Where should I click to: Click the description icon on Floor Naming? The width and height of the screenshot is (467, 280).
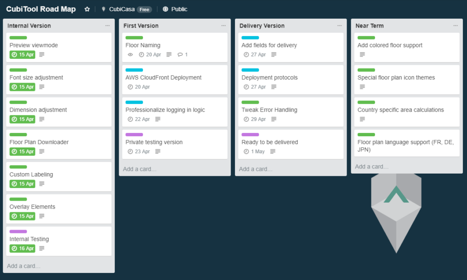[169, 55]
